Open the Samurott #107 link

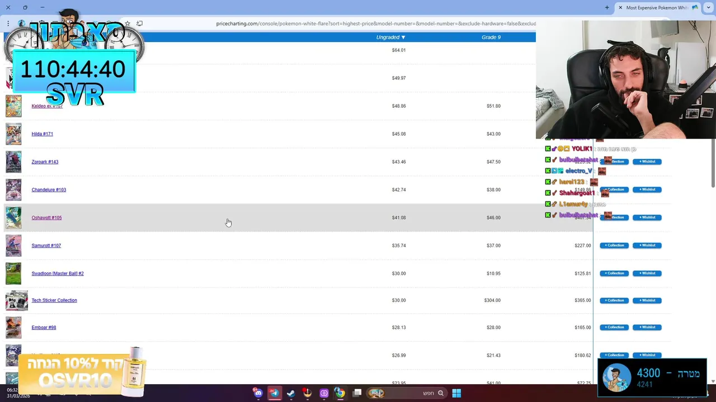click(x=46, y=246)
